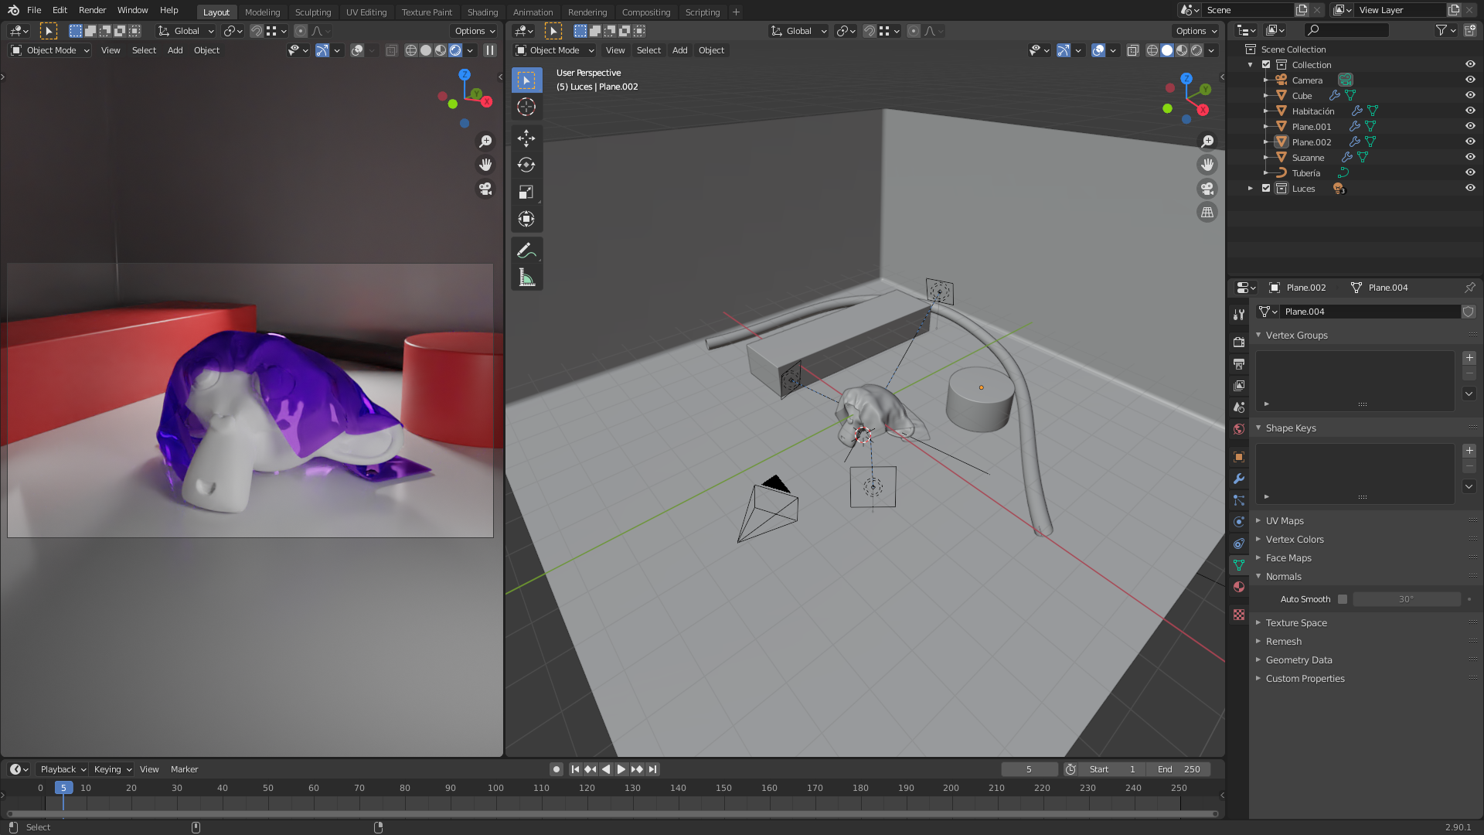The height and width of the screenshot is (835, 1484).
Task: Enable the Auto Smooth checkbox
Action: point(1343,599)
